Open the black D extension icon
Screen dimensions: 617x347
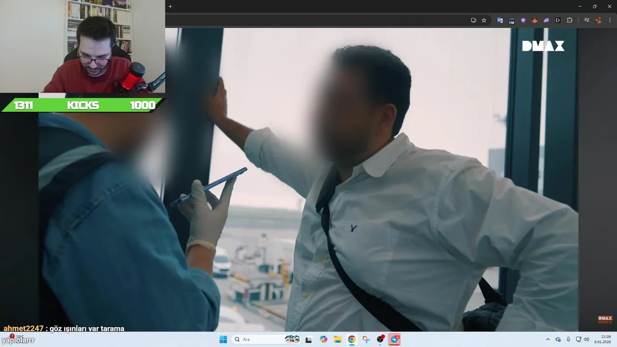tap(558, 20)
